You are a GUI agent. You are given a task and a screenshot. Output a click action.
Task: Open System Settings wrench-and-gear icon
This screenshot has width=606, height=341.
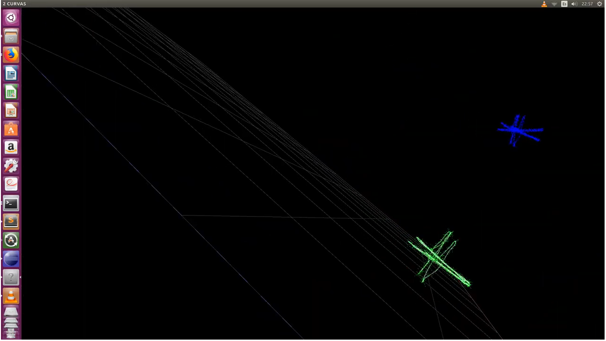point(11,166)
